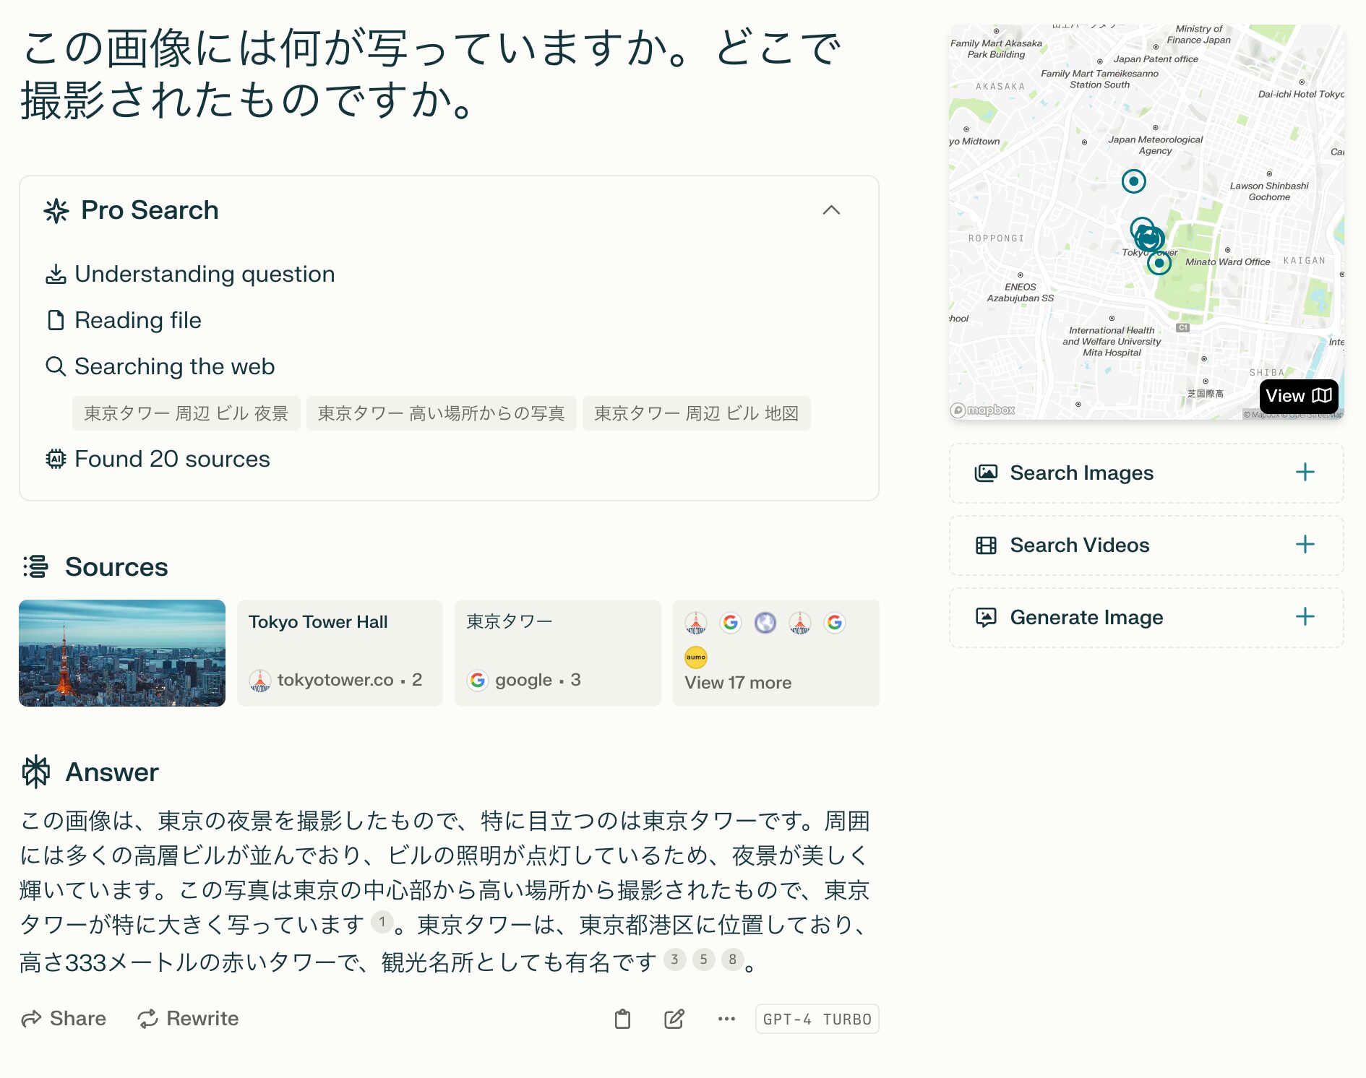Viewport: 1366px width, 1078px height.
Task: Click citation number 8 in answer
Action: tap(732, 960)
